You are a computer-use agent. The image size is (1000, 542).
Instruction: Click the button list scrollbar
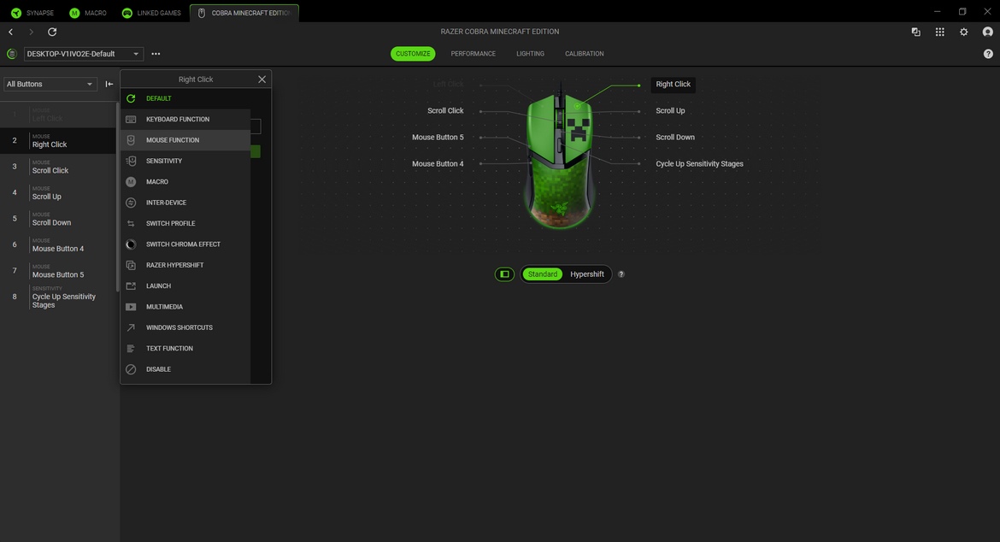tap(117, 197)
